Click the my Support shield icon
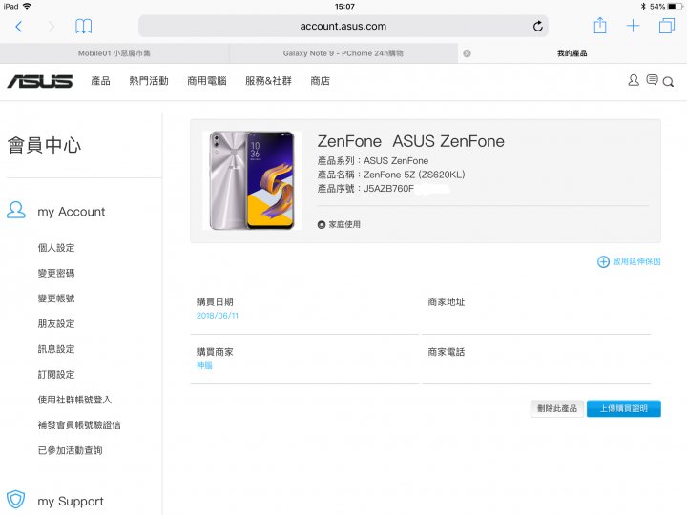The height and width of the screenshot is (515, 687). click(16, 499)
